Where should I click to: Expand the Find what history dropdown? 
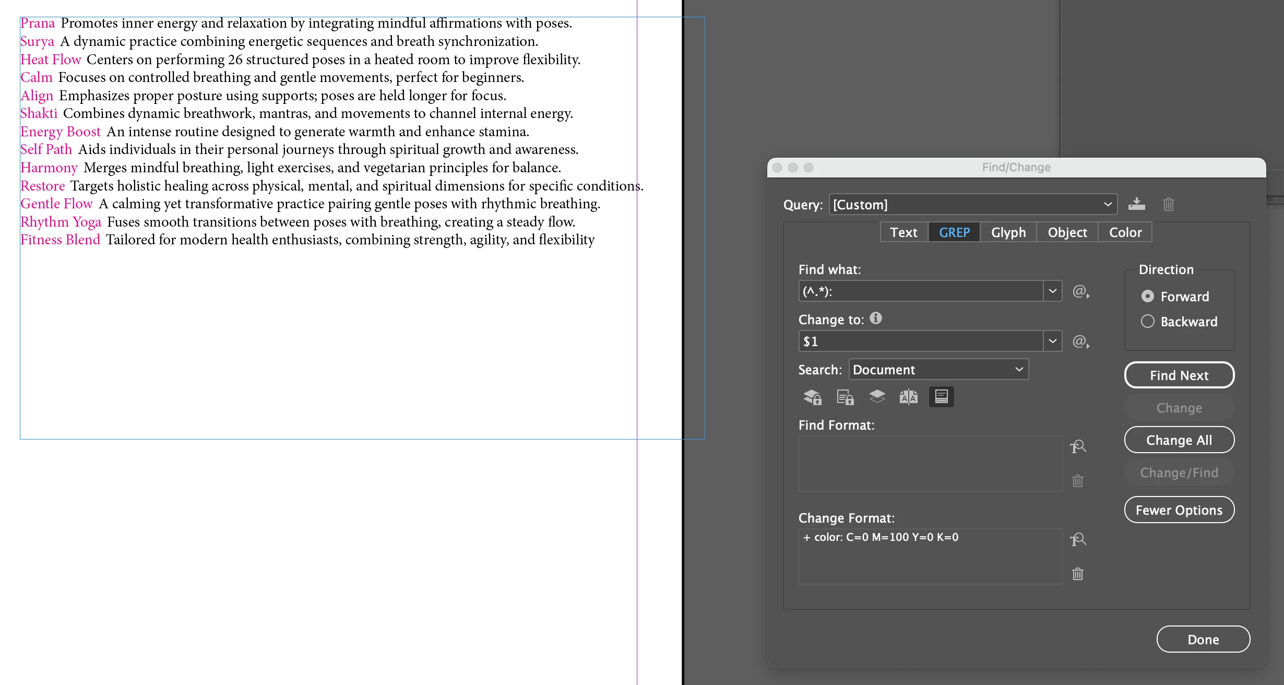pos(1052,291)
